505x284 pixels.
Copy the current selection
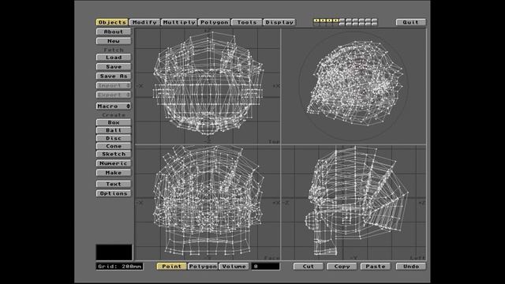[x=342, y=267]
